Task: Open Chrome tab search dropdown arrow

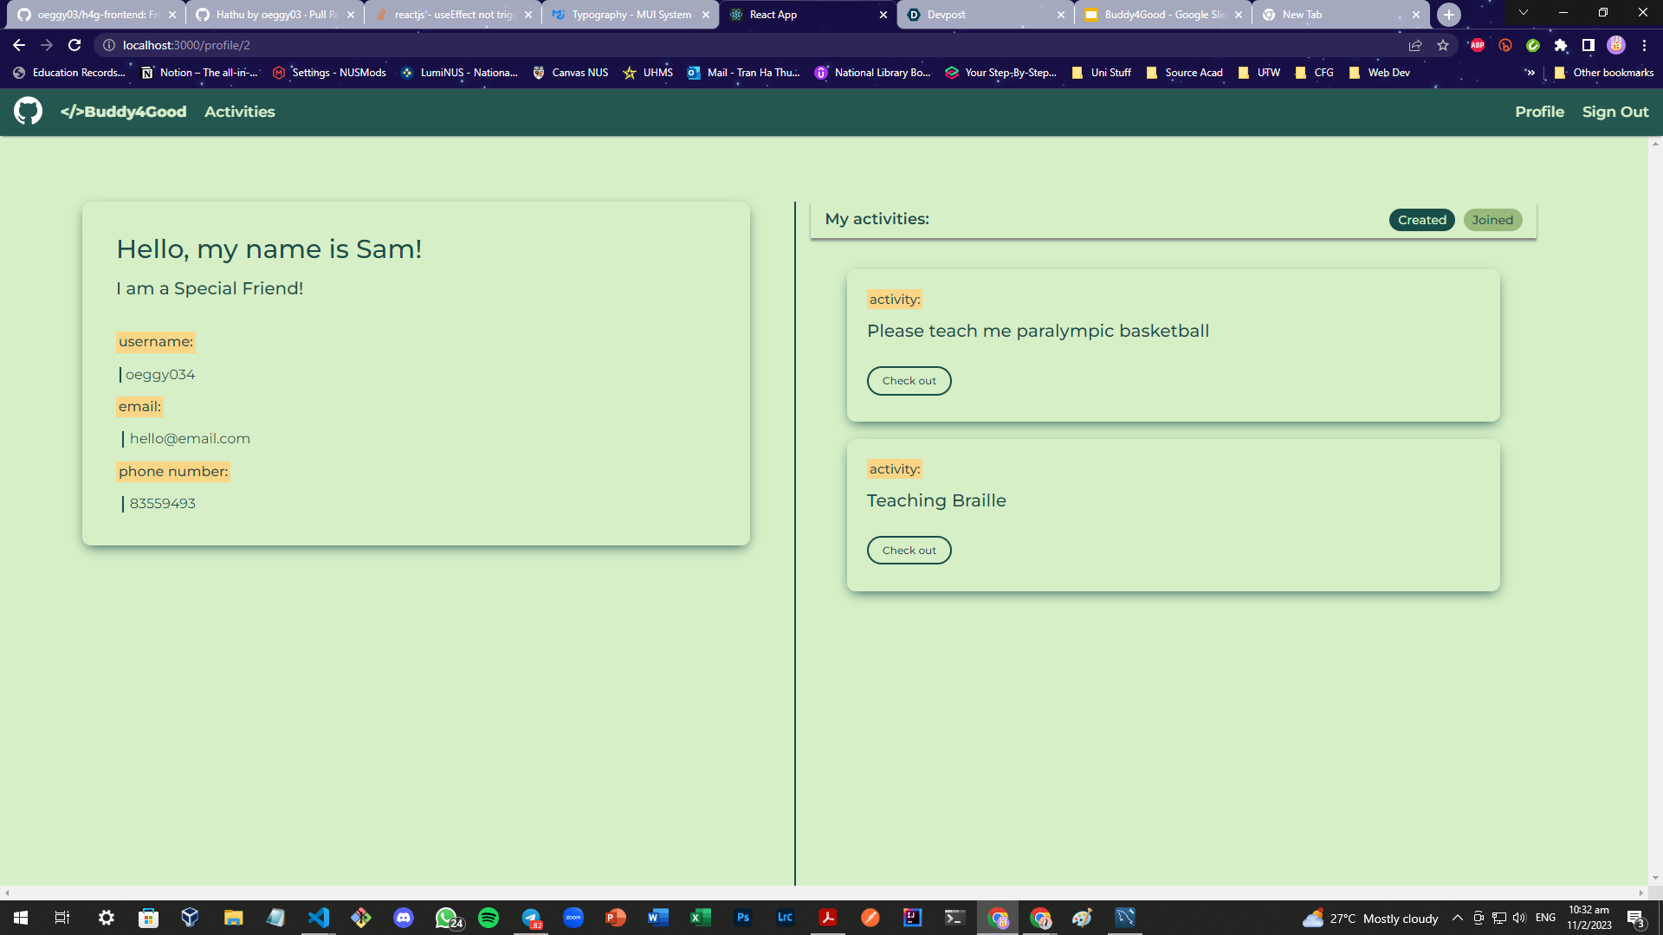Action: pos(1523,13)
